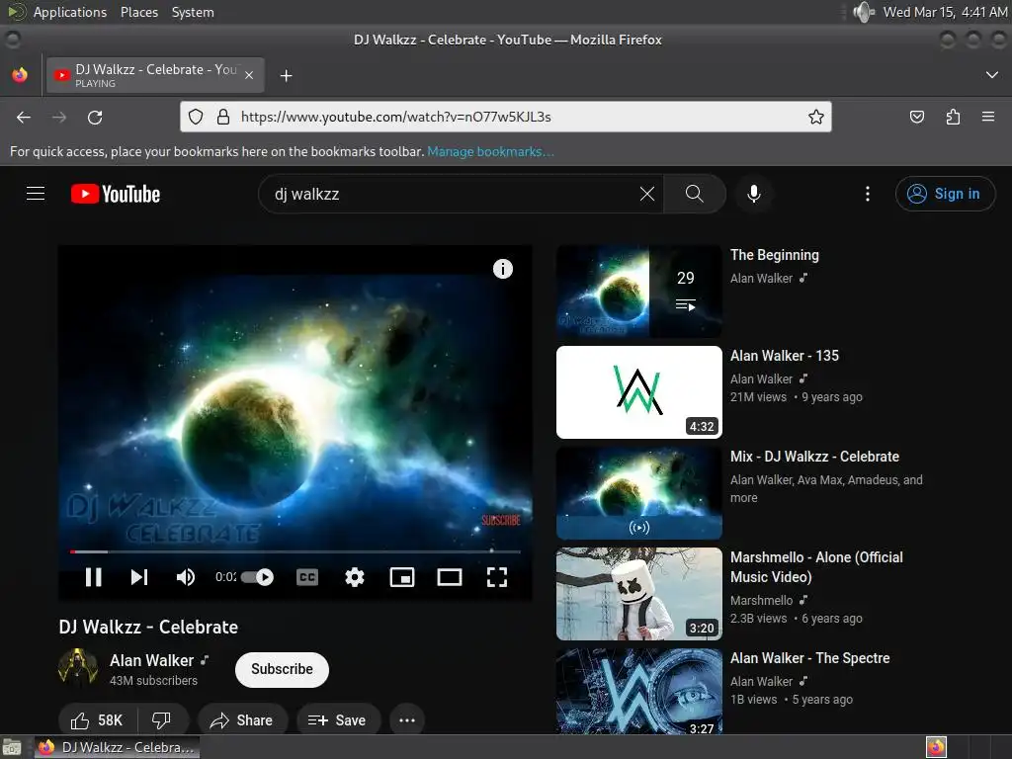The image size is (1012, 759).
Task: Show video info card icon
Action: pyautogui.click(x=503, y=269)
